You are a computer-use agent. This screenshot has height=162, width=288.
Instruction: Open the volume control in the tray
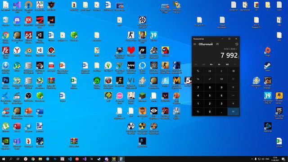[263, 159]
